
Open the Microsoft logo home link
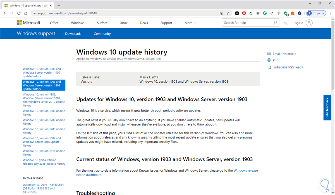click(x=28, y=23)
